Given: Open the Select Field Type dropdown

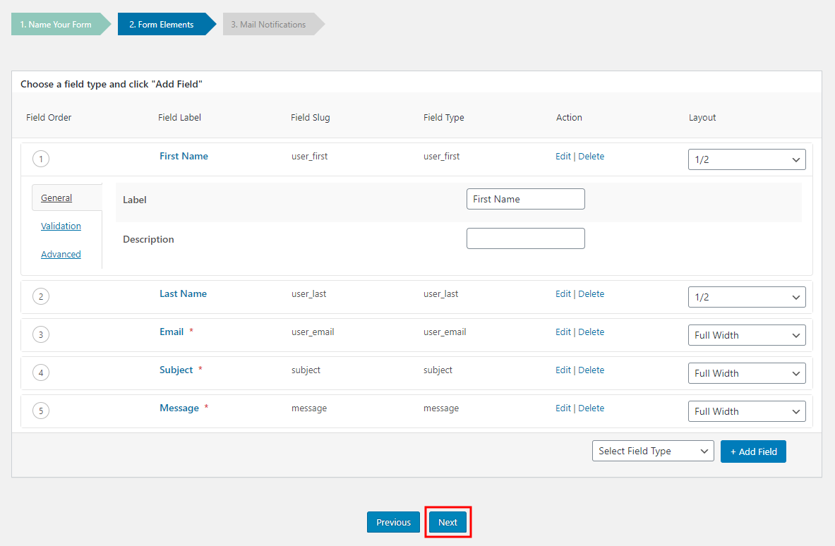Looking at the screenshot, I should tap(652, 451).
